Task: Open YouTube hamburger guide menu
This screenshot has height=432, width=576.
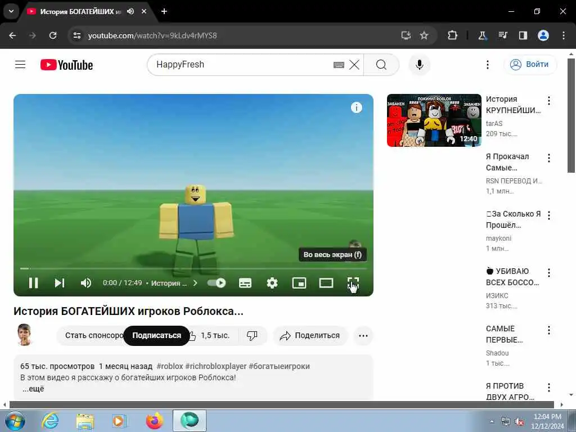Action: [x=20, y=65]
